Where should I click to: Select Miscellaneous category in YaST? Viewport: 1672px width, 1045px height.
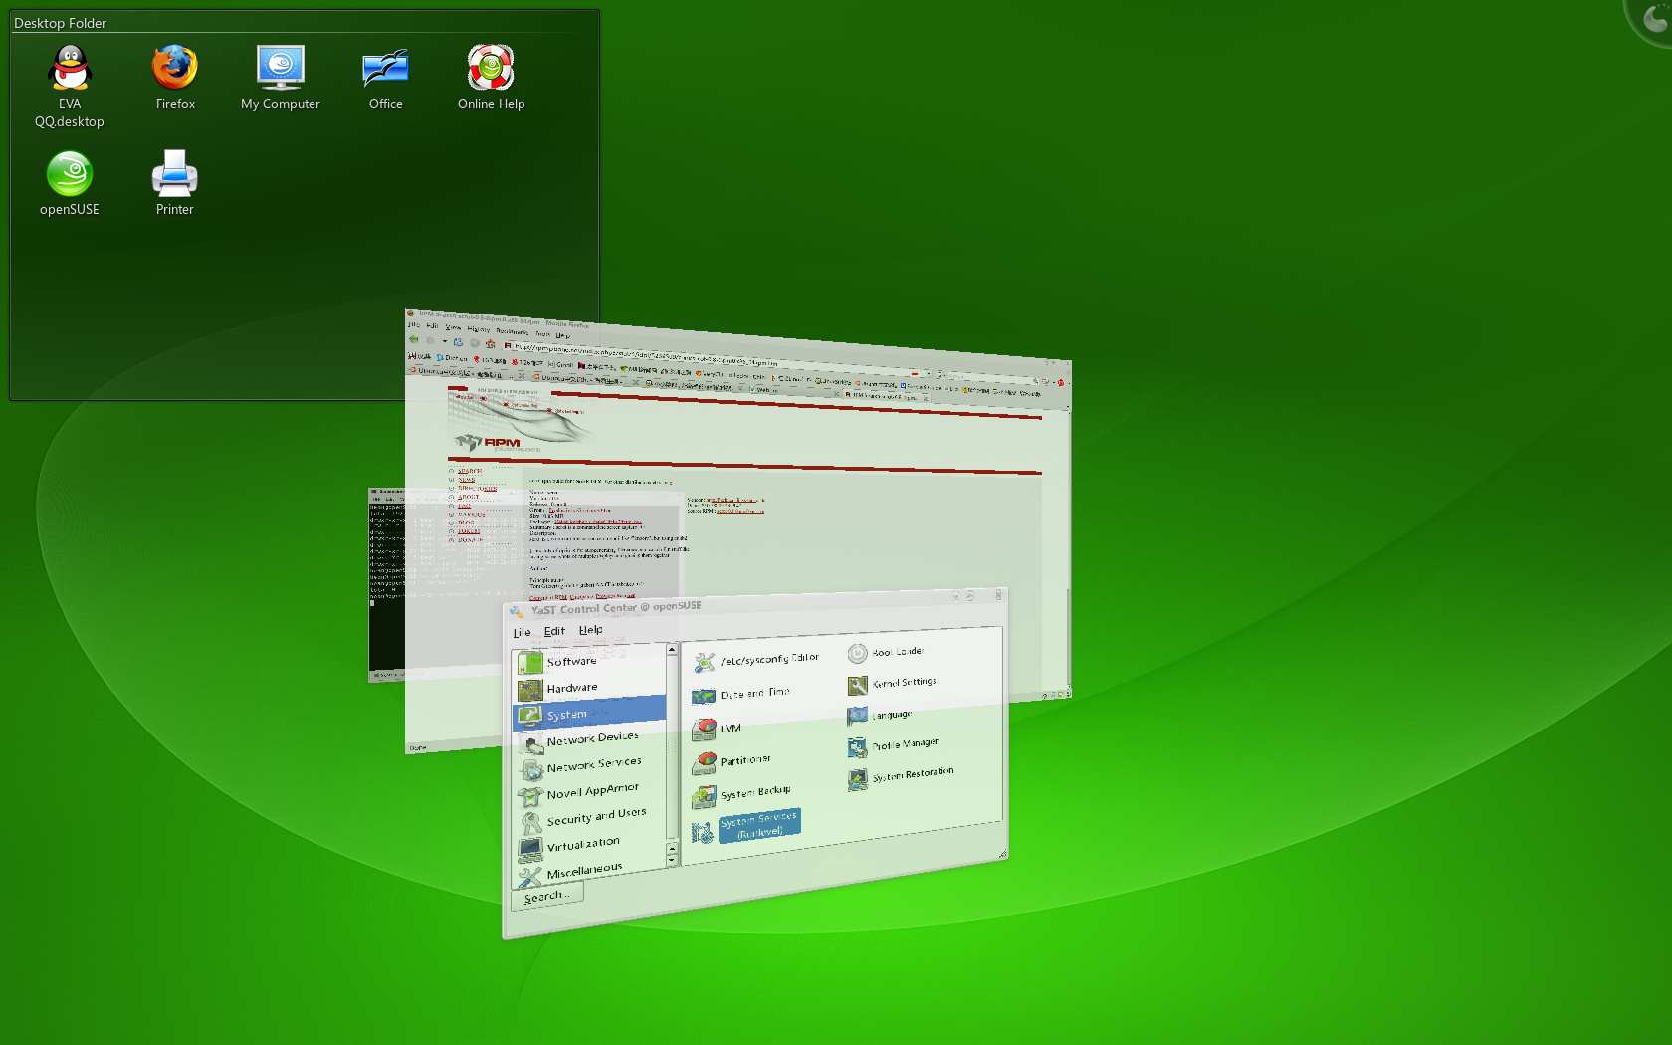[589, 871]
